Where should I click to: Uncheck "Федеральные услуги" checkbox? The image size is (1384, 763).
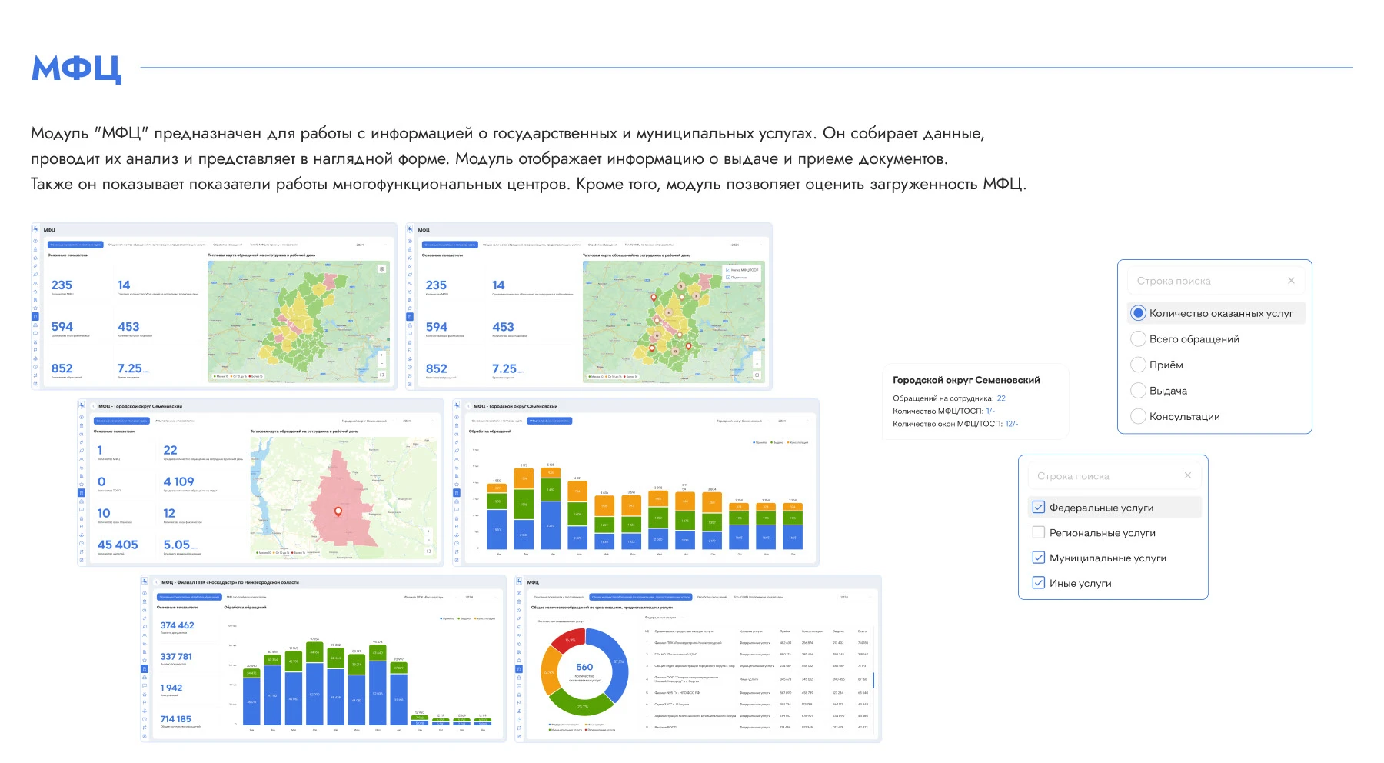1038,508
